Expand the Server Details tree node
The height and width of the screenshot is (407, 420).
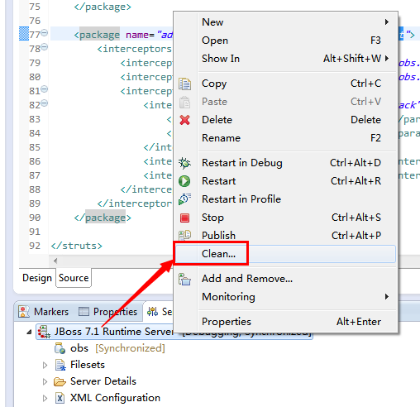(x=45, y=381)
